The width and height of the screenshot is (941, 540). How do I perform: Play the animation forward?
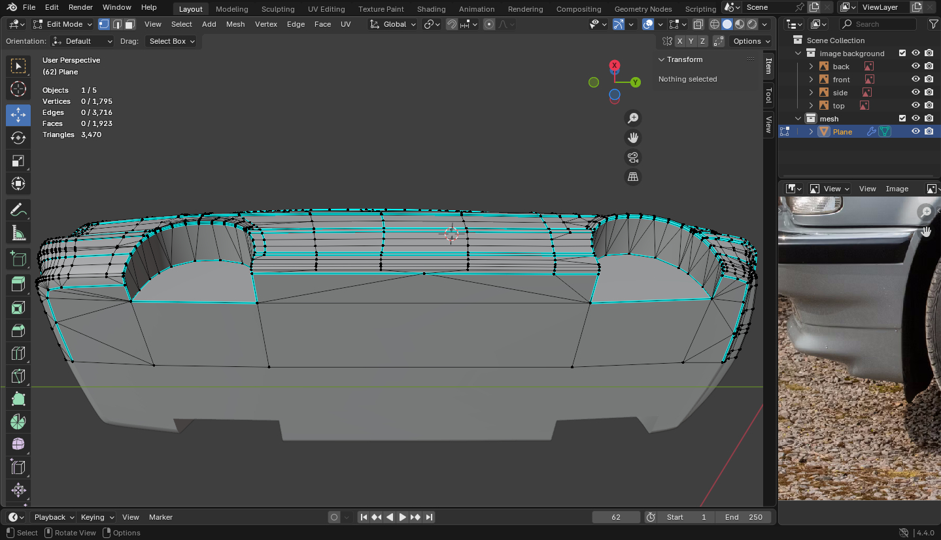[403, 517]
